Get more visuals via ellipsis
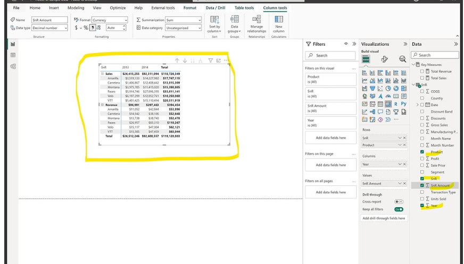The width and height of the screenshot is (464, 264). (x=396, y=120)
